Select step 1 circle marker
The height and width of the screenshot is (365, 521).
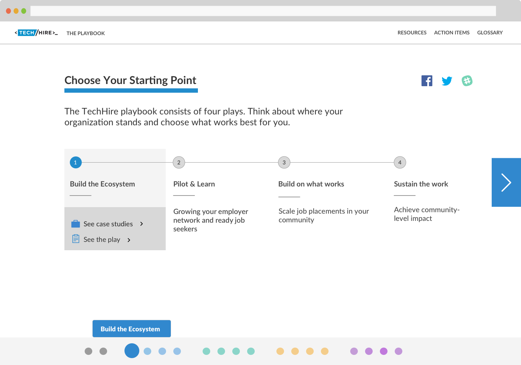click(76, 163)
